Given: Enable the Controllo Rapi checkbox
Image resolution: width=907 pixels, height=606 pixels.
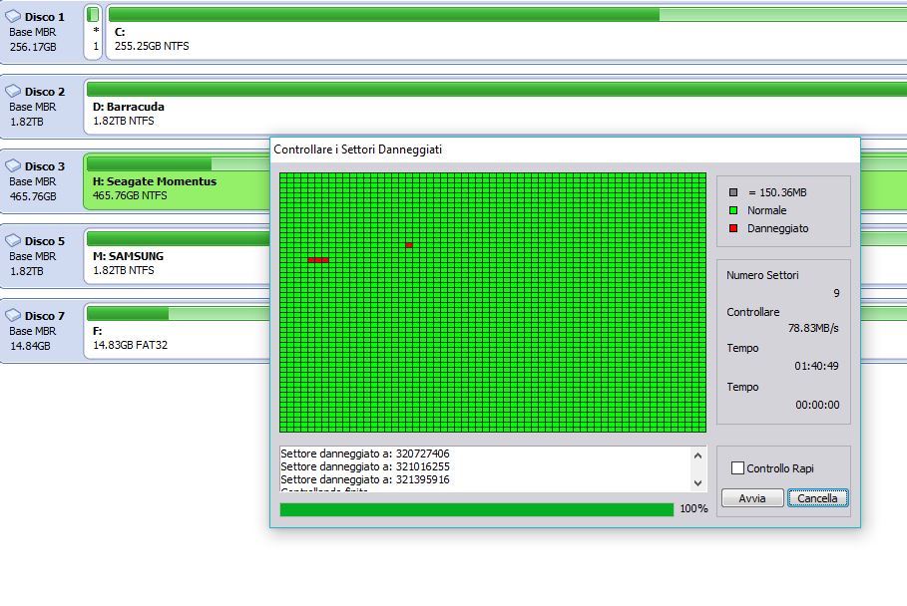Looking at the screenshot, I should (737, 467).
